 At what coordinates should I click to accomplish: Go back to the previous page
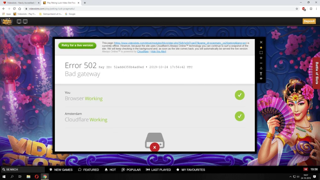[x=4, y=9]
